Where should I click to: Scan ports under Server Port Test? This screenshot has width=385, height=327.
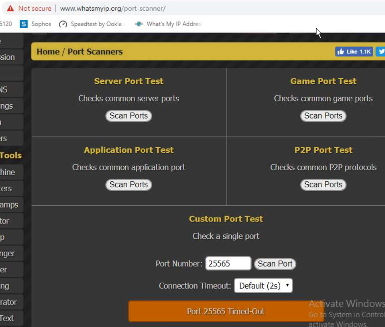(x=129, y=116)
